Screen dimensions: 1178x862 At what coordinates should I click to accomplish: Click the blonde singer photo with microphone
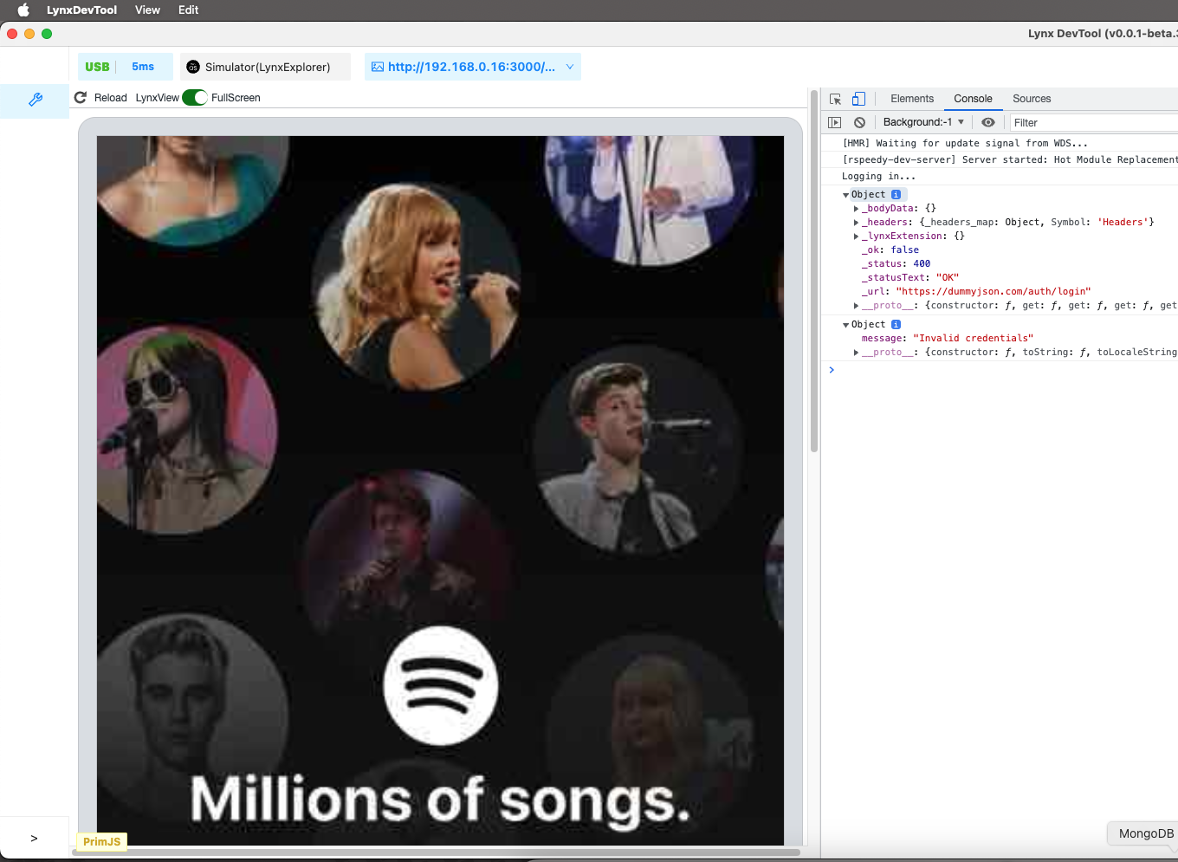(x=417, y=287)
